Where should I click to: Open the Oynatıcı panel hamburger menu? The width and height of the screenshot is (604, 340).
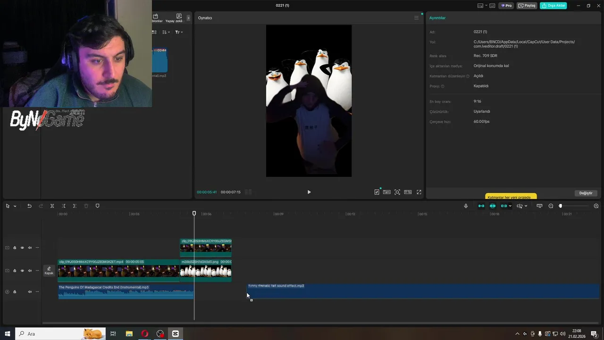coord(416,18)
